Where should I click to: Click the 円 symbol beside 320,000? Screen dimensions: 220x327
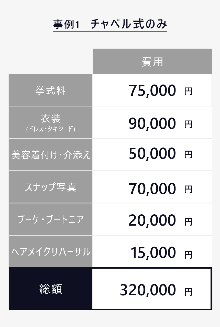188,292
